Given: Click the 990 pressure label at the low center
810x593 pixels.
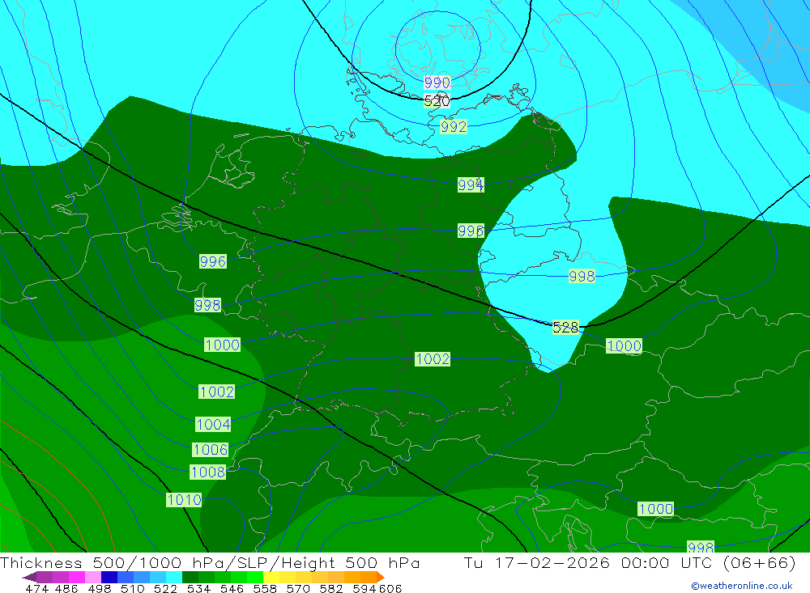Looking at the screenshot, I should 437,83.
